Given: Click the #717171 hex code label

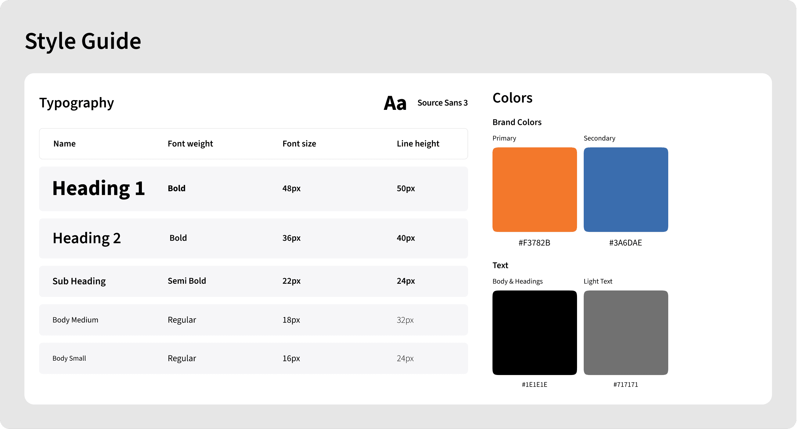Looking at the screenshot, I should [x=625, y=384].
